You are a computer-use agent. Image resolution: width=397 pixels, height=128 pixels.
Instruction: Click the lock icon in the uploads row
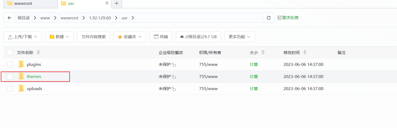coord(174,89)
